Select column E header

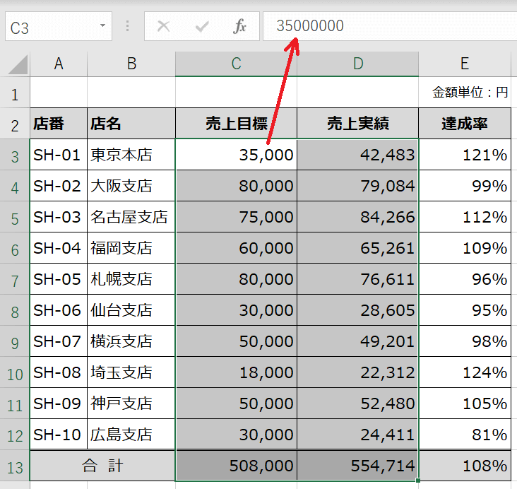[x=464, y=64]
